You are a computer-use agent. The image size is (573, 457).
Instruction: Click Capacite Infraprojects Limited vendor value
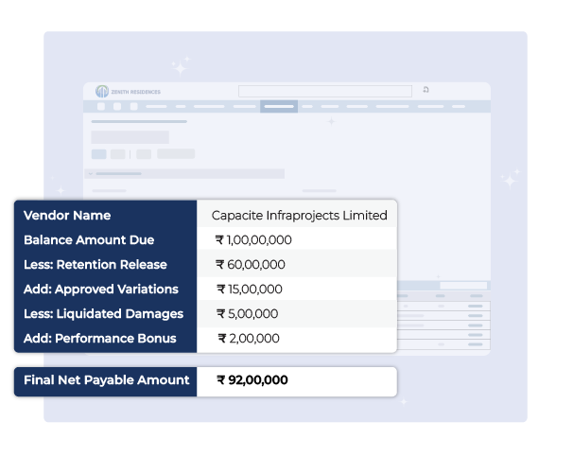299,216
